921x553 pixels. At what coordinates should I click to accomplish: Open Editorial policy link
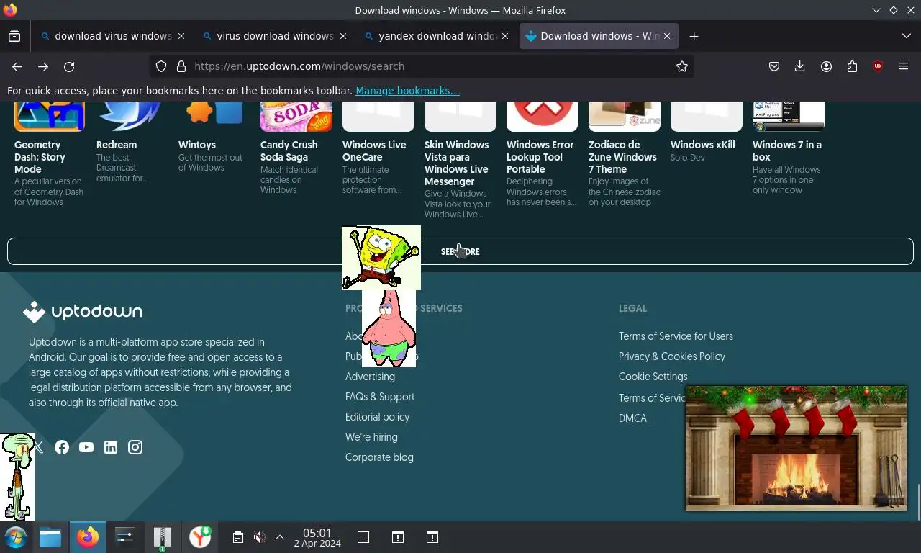[x=377, y=417]
